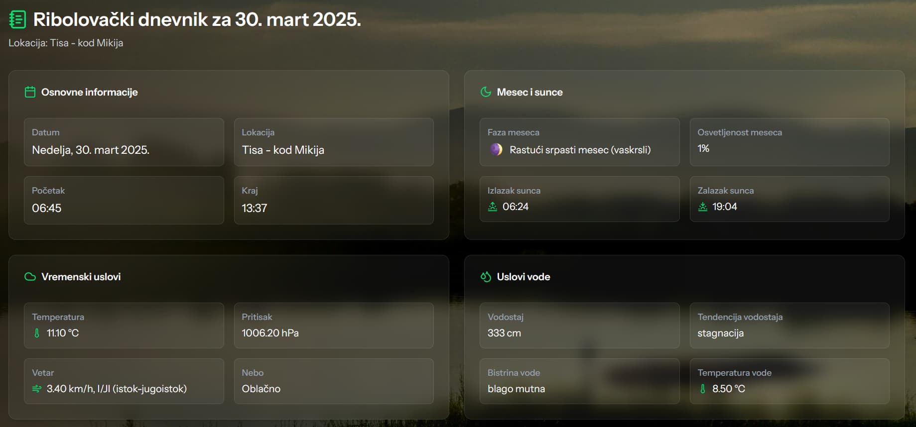916x427 pixels.
Task: Click the Kraj time value 13:37
Action: pos(255,208)
